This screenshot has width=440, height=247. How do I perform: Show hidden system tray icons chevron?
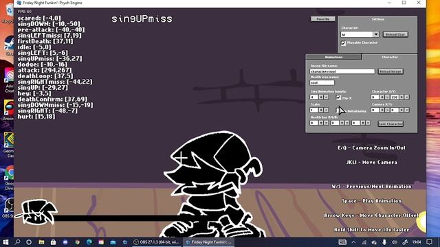tap(353, 242)
